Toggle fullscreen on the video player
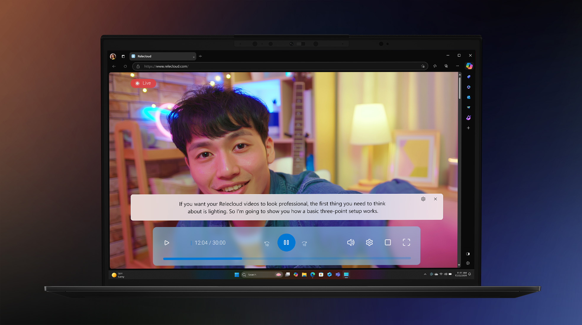The height and width of the screenshot is (325, 582). [x=407, y=242]
